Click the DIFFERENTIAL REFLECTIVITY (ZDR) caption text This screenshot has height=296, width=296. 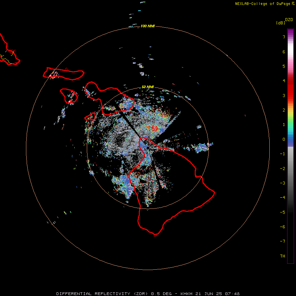click(x=103, y=294)
